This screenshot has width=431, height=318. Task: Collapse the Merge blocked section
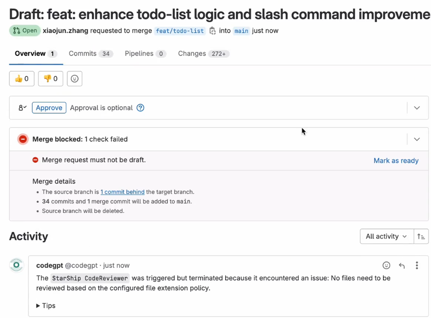[x=417, y=139]
